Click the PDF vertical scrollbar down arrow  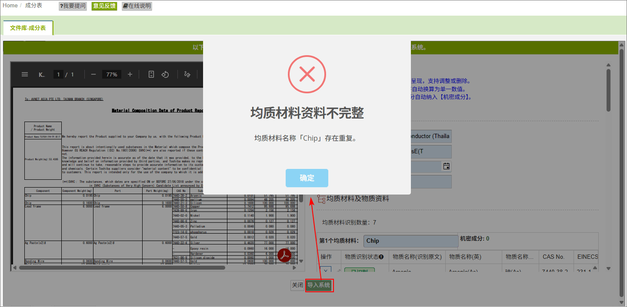pos(301,261)
